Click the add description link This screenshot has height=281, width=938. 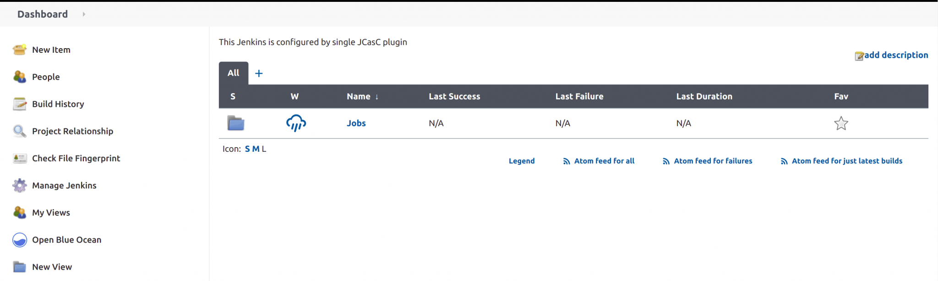pos(895,55)
